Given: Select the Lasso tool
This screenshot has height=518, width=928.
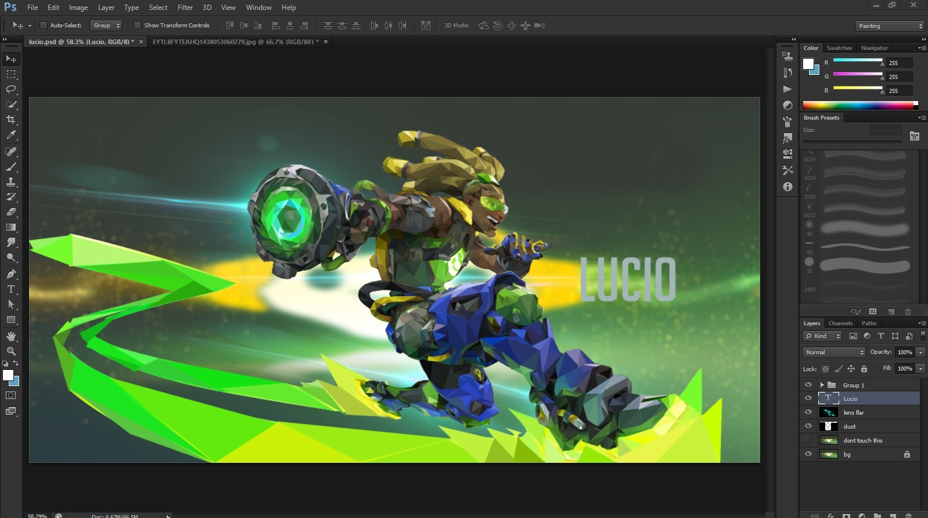Looking at the screenshot, I should tap(11, 89).
